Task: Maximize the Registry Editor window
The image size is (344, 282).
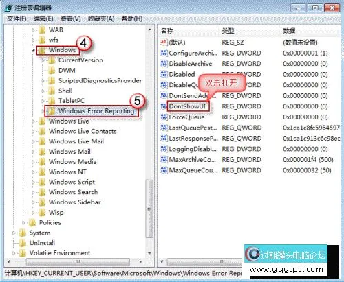Action: point(315,8)
